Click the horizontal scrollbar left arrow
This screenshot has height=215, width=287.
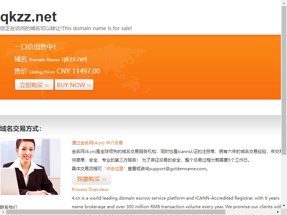[x=3, y=212]
